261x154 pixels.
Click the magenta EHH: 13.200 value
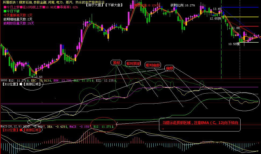(62, 80)
